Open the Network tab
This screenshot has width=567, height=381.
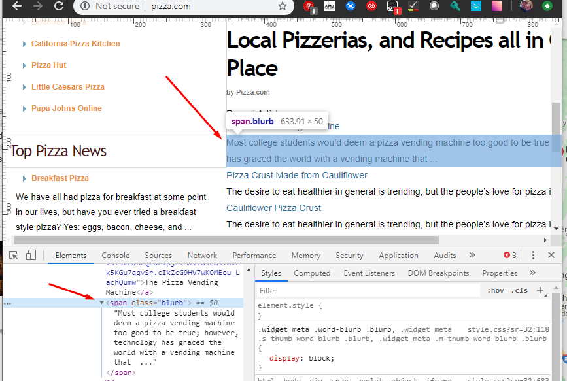click(202, 256)
